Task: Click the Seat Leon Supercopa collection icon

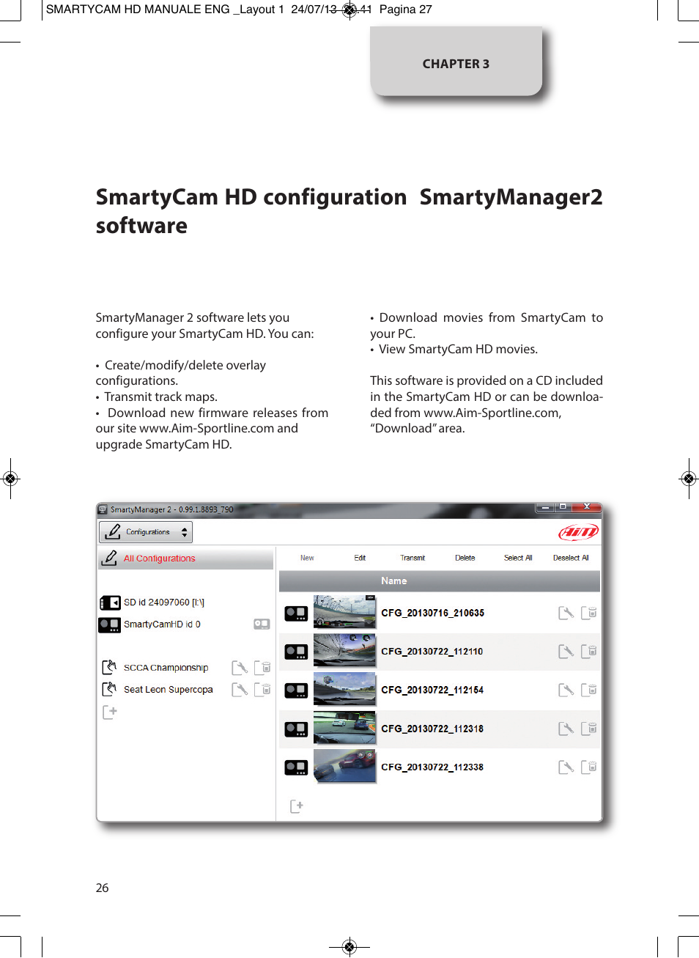Action: (109, 689)
